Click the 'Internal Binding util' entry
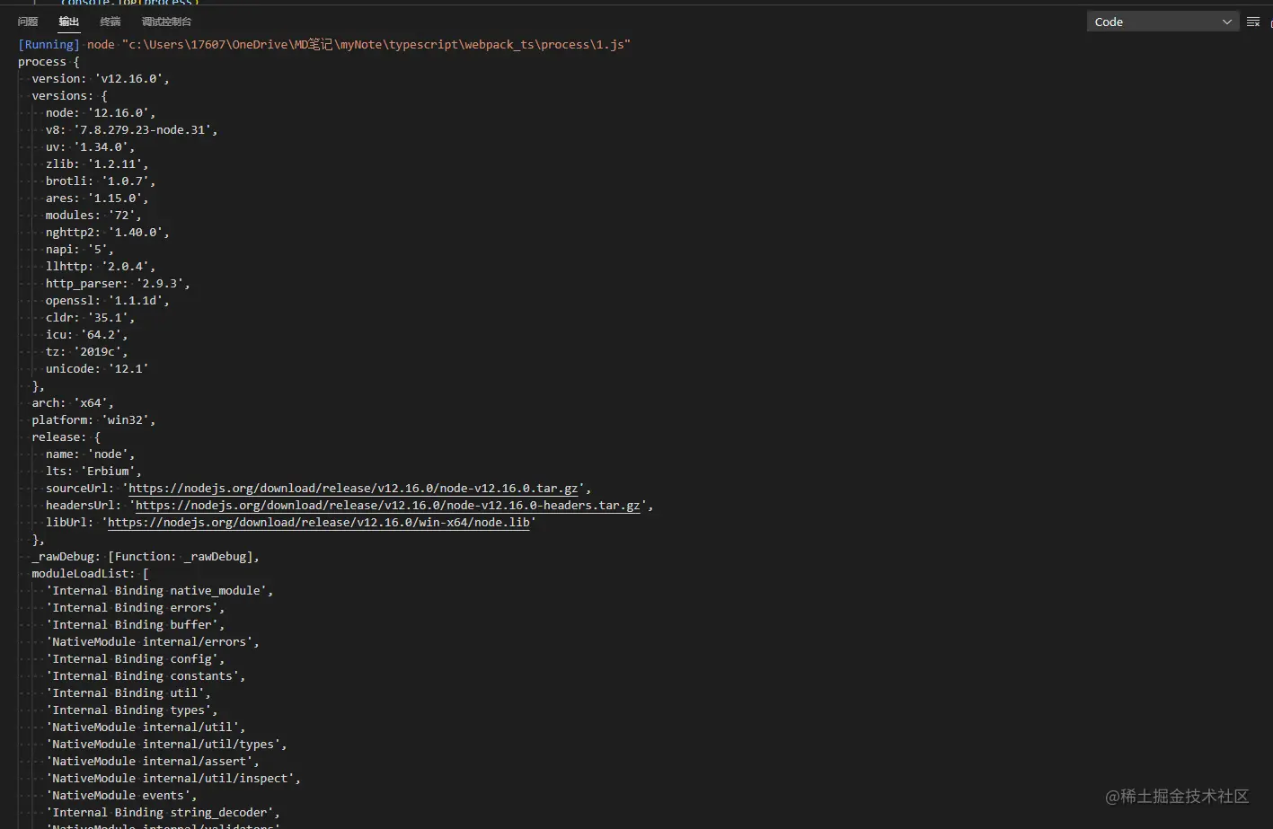 point(128,693)
